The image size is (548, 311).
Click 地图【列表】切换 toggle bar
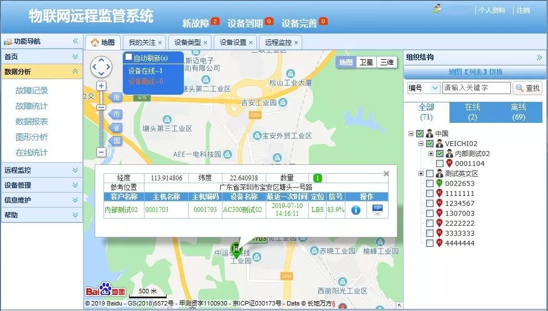[474, 72]
